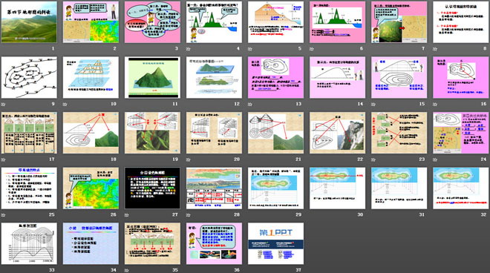The height and width of the screenshot is (273, 490).
Task: Click the animation star icon under slide 9
Action: pyautogui.click(x=3, y=105)
